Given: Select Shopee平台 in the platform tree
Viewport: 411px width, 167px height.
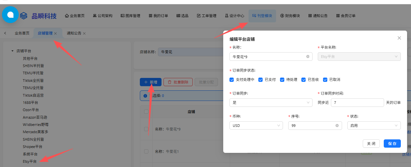Looking at the screenshot, I should point(32,147).
